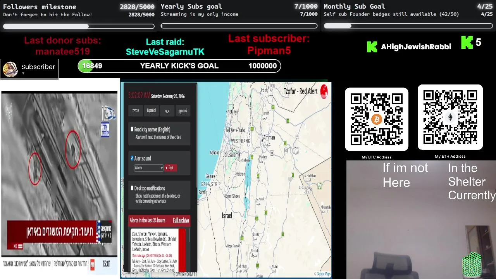Click the Kick logo next to number 5

pos(467,43)
